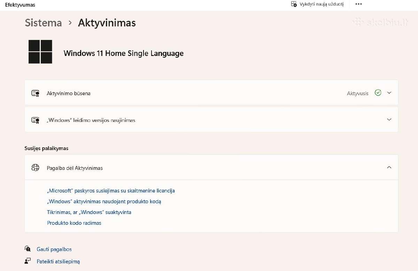Click the Aktyvinimo būsena label

click(69, 93)
